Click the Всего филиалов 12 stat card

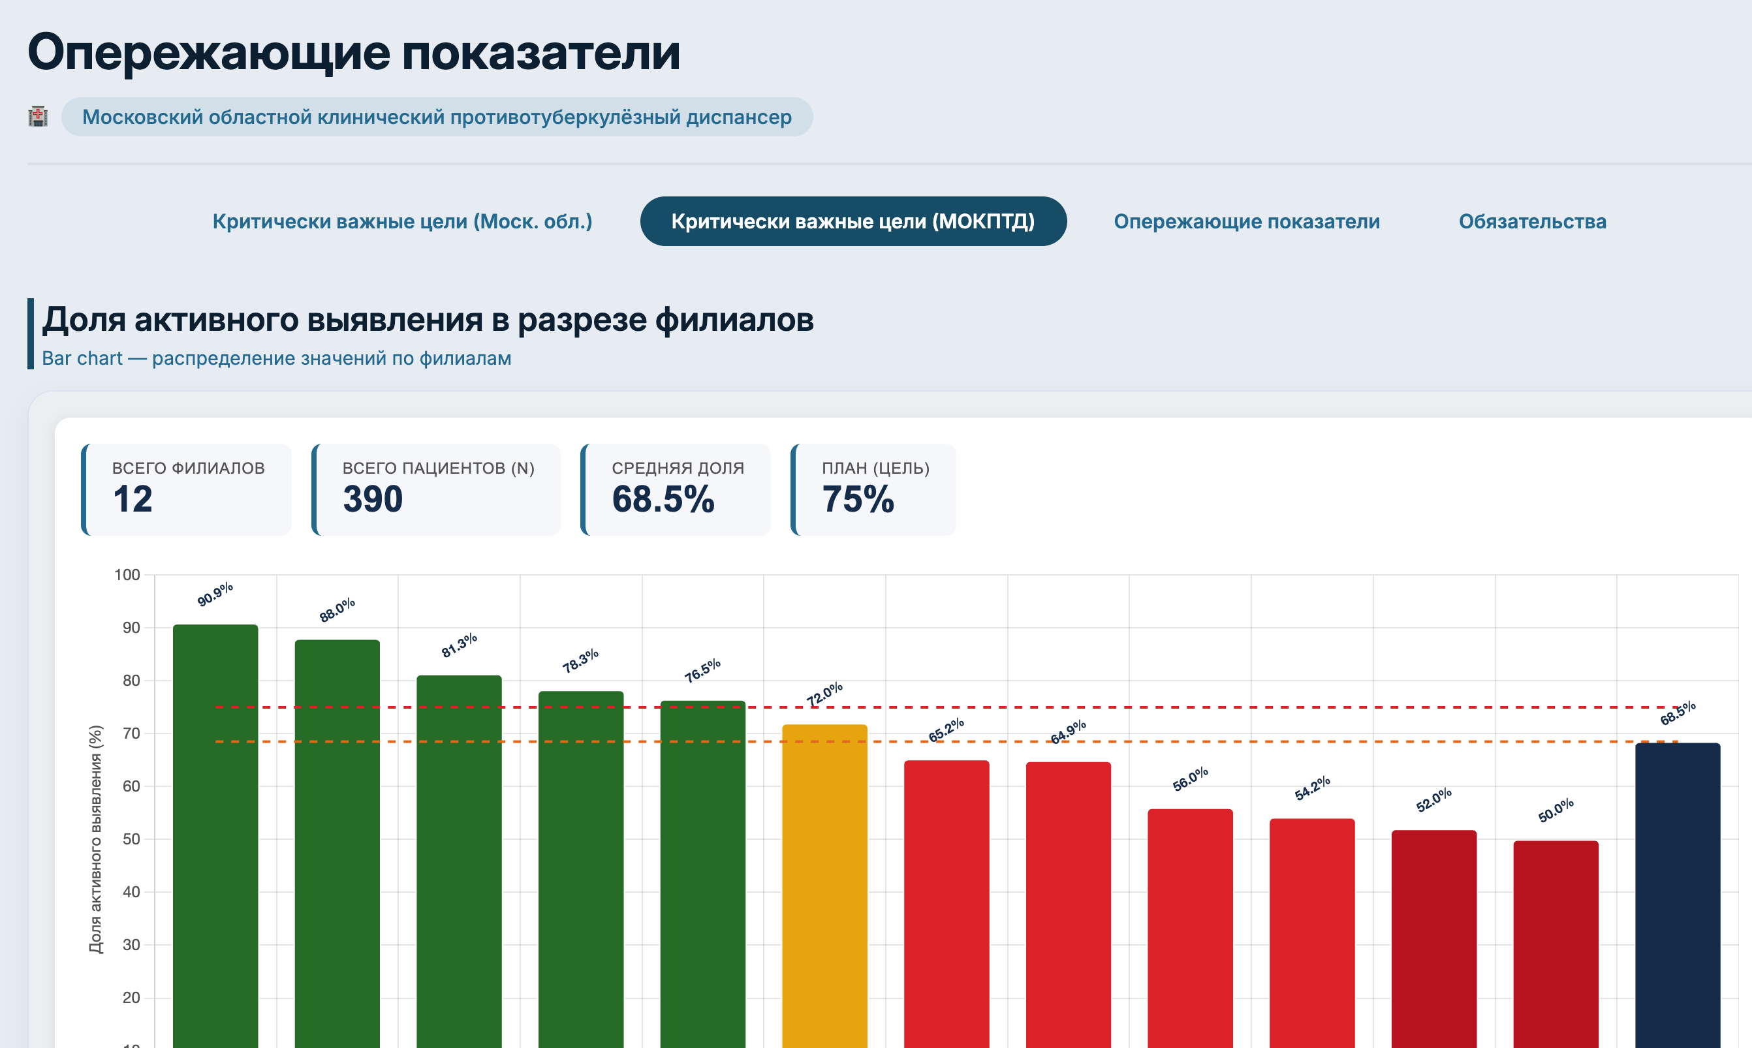[x=187, y=489]
